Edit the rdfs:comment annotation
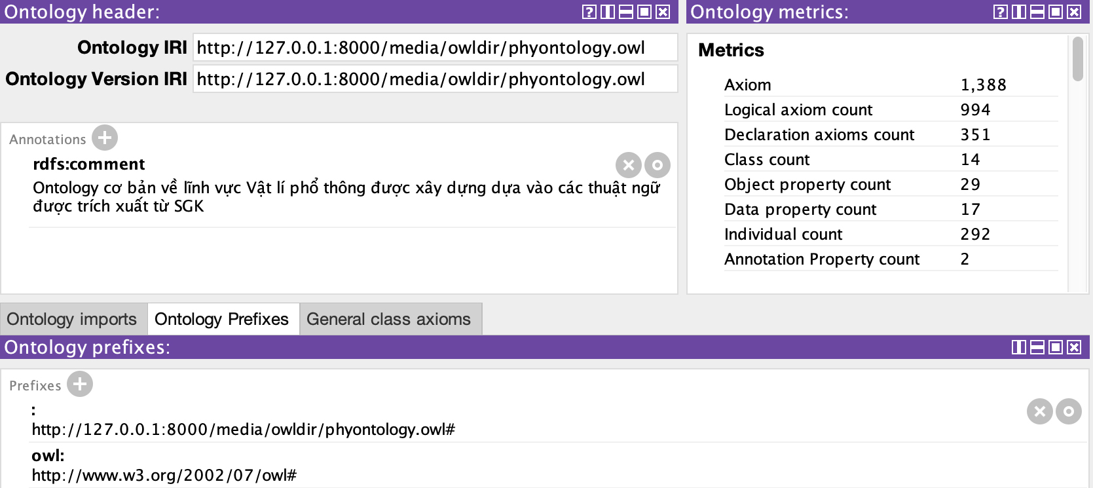This screenshot has width=1093, height=488. tap(658, 165)
